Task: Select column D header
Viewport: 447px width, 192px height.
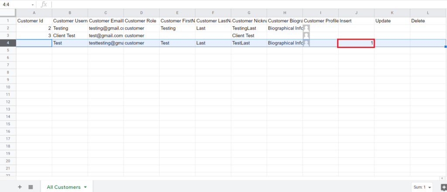Action: [141, 13]
